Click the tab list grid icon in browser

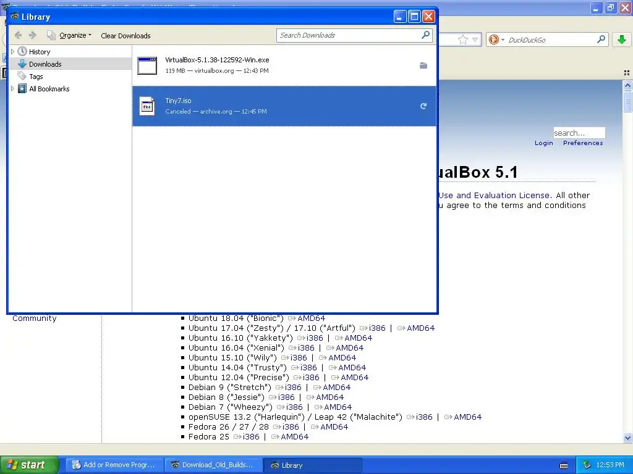point(627,73)
